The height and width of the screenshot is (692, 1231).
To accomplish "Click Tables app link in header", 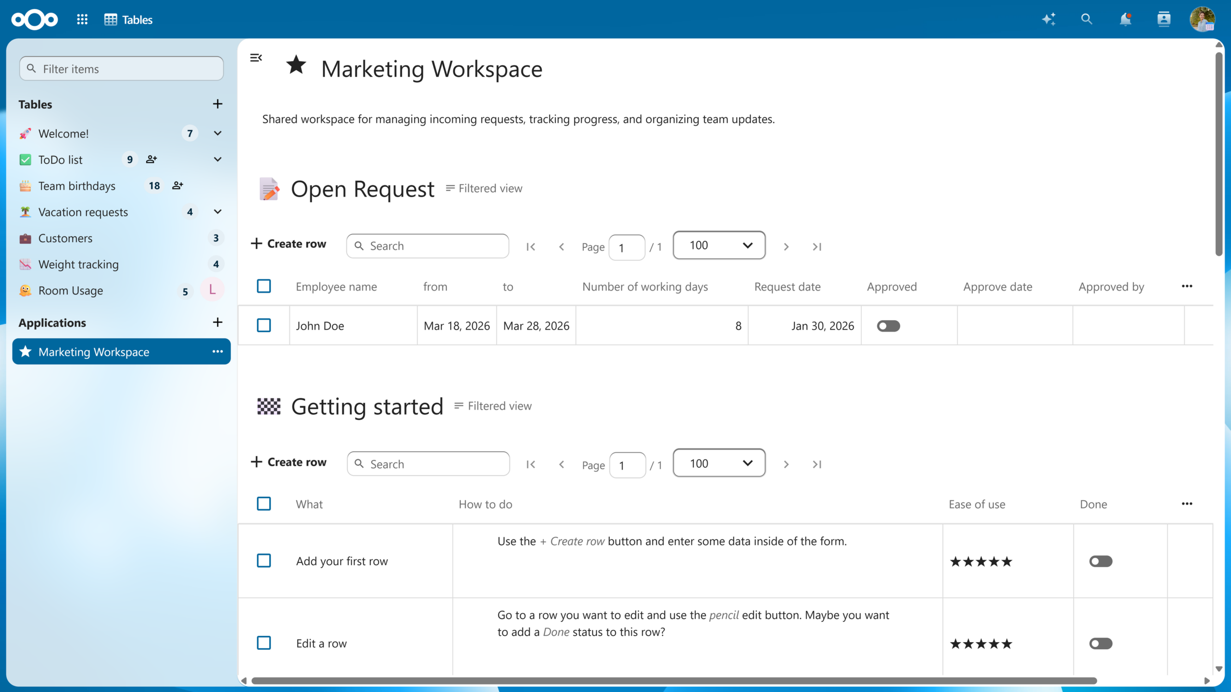I will (x=128, y=19).
